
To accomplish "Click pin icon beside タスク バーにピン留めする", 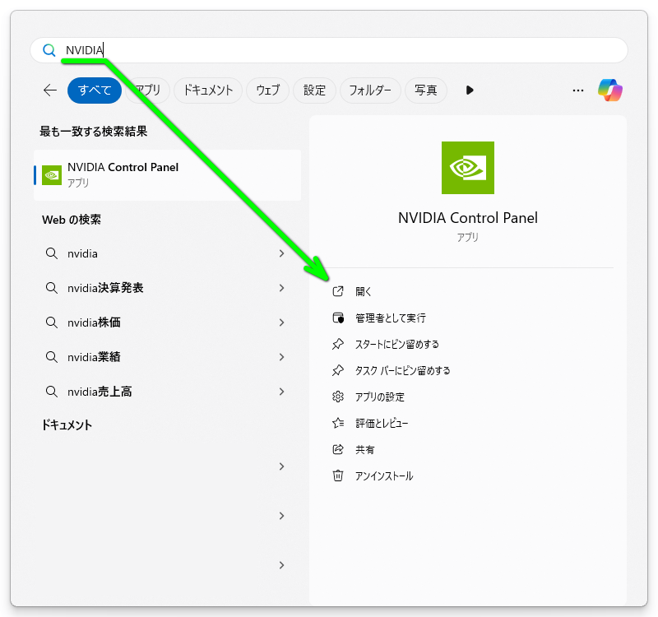I will tap(338, 371).
